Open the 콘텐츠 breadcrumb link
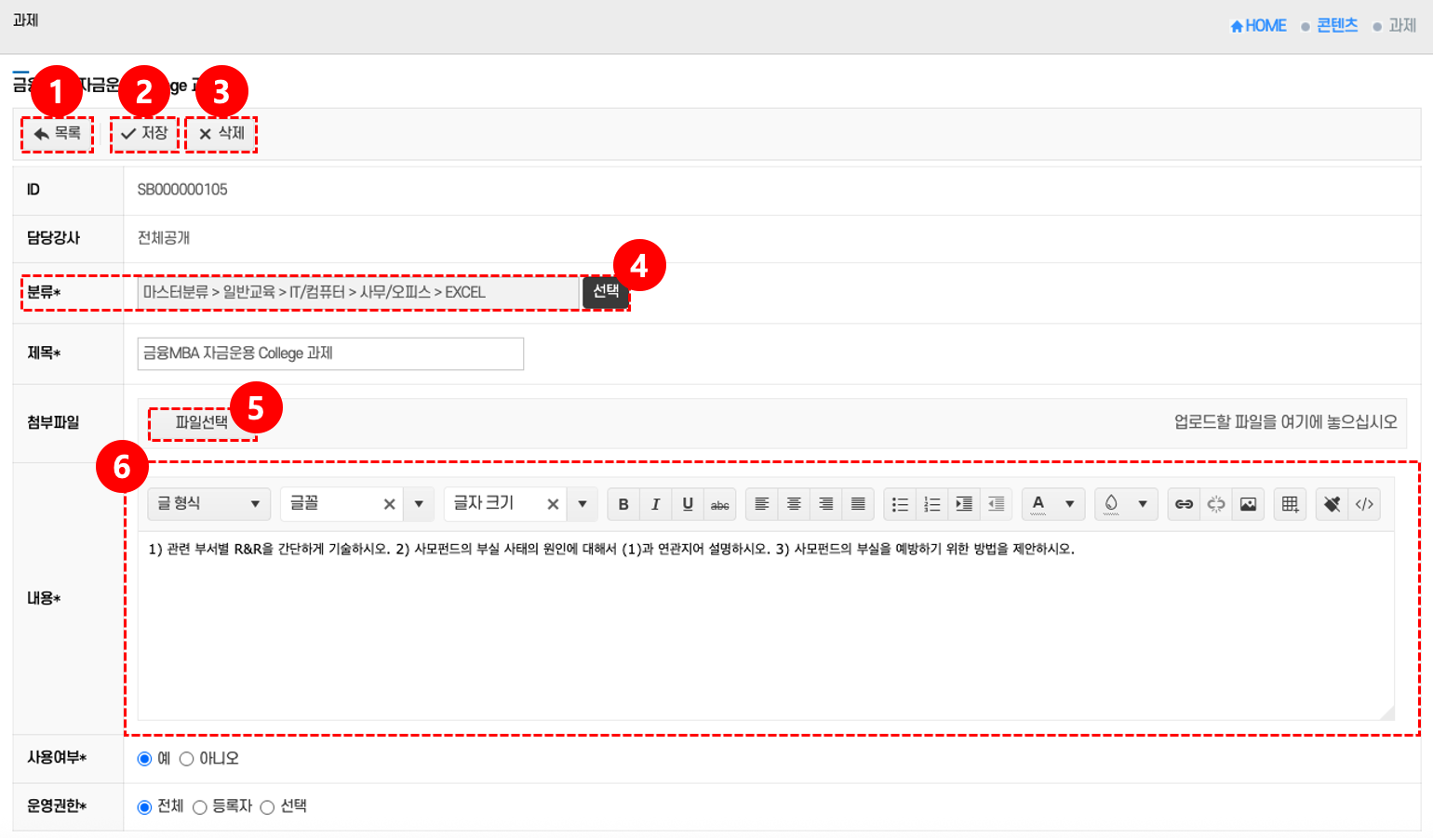The height and width of the screenshot is (838, 1433). pyautogui.click(x=1337, y=26)
